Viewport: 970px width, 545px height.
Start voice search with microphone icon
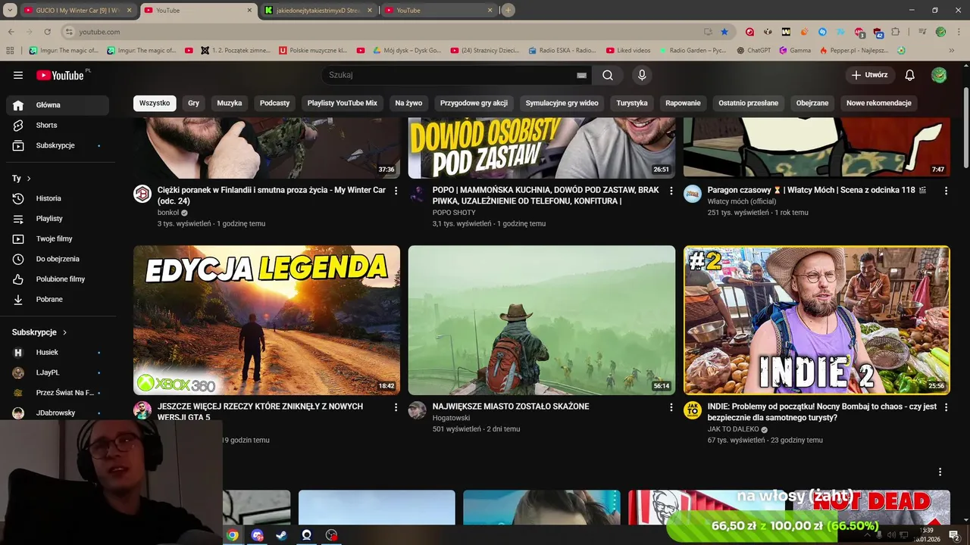(x=642, y=75)
